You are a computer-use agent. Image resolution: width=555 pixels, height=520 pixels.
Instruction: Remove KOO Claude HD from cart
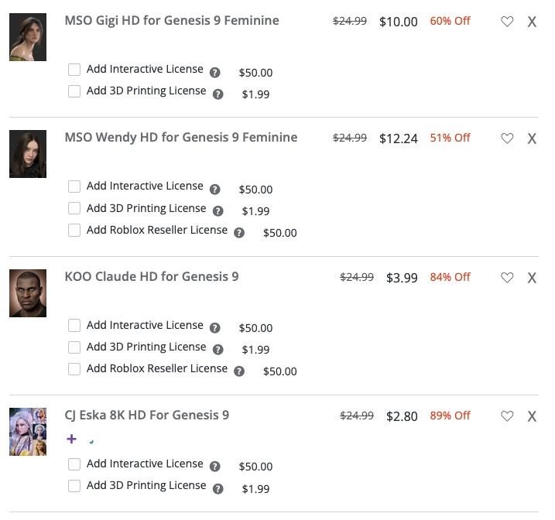pyautogui.click(x=532, y=277)
